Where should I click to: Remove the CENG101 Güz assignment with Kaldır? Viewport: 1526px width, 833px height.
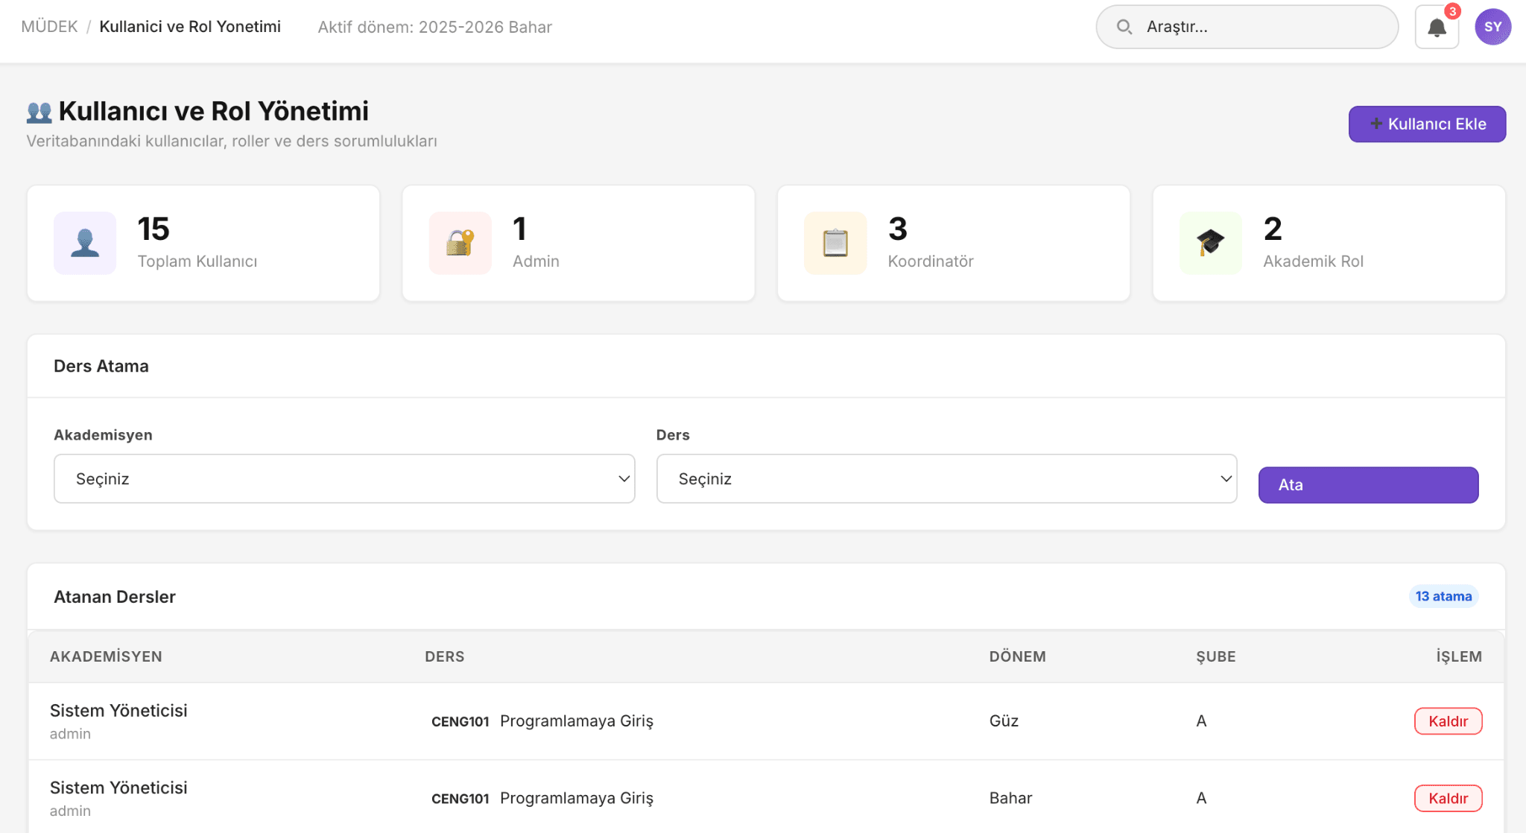tap(1448, 721)
